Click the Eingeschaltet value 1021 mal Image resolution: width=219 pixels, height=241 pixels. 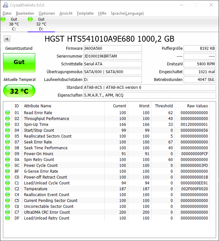click(200, 72)
